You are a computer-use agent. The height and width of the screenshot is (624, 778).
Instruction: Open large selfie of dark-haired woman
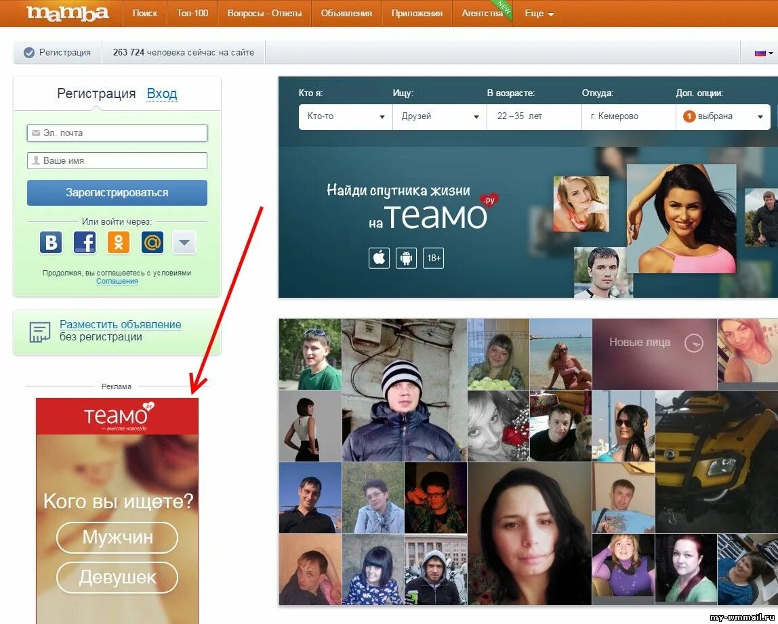529,533
